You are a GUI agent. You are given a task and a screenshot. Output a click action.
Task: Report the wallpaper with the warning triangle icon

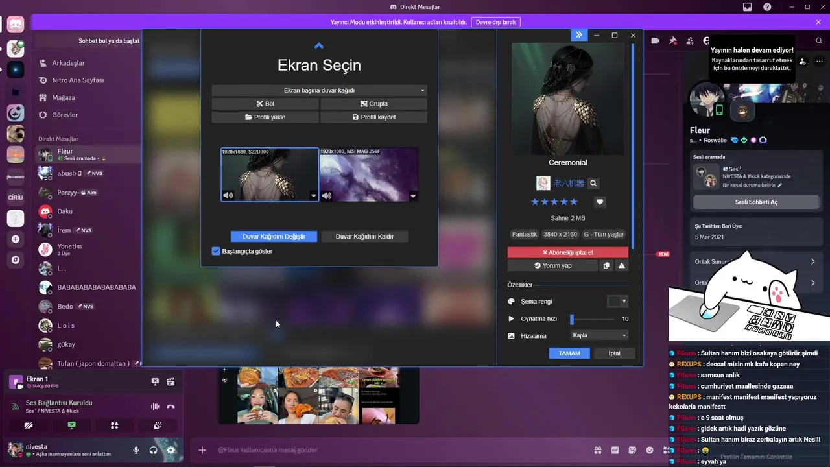pyautogui.click(x=621, y=265)
